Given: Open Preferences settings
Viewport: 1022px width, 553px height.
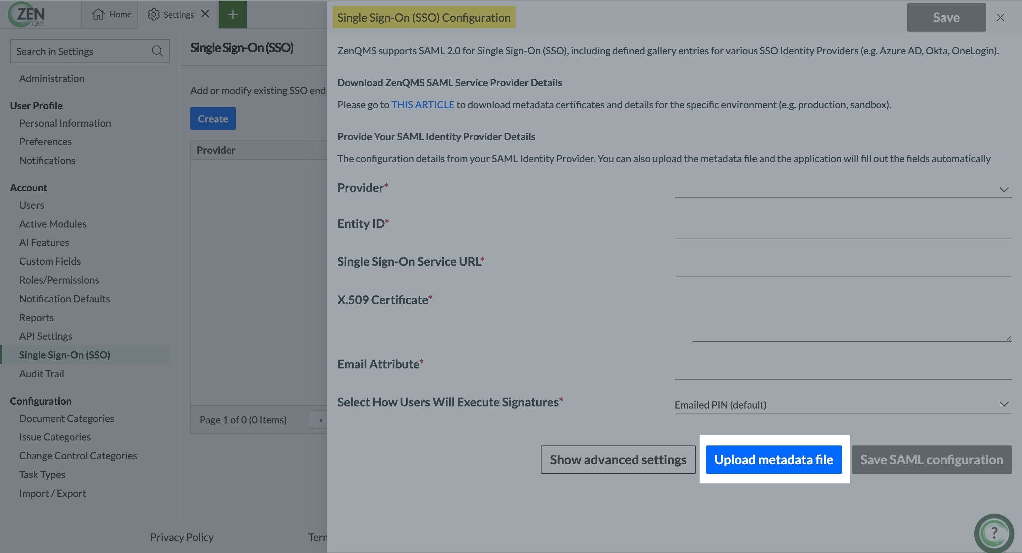Looking at the screenshot, I should pos(45,142).
